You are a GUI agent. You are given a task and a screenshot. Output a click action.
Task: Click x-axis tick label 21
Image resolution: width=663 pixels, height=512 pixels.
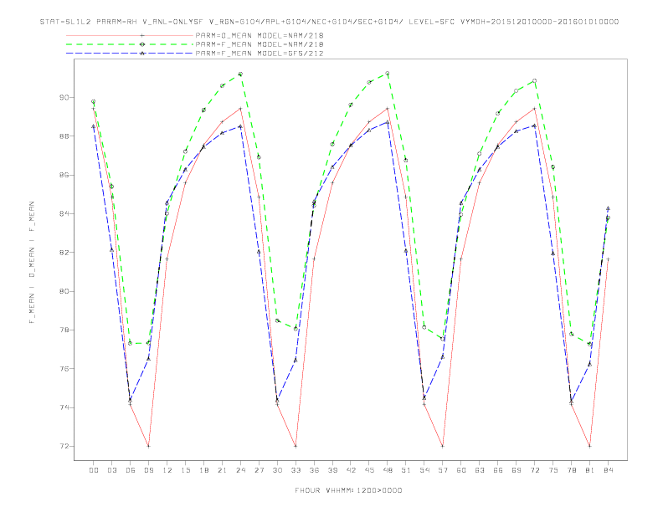[223, 470]
